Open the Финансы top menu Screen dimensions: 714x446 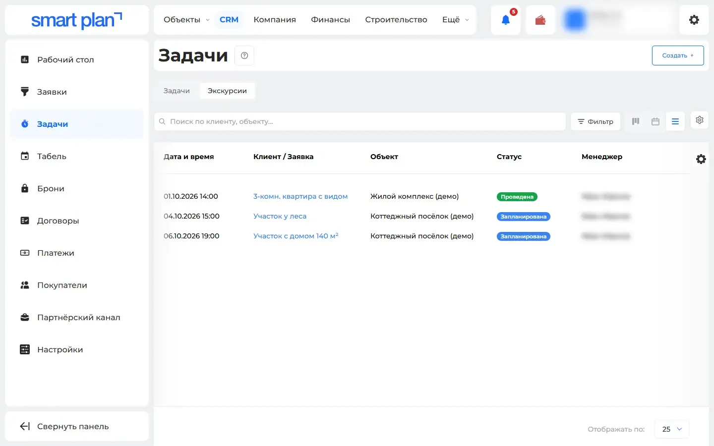tap(330, 20)
